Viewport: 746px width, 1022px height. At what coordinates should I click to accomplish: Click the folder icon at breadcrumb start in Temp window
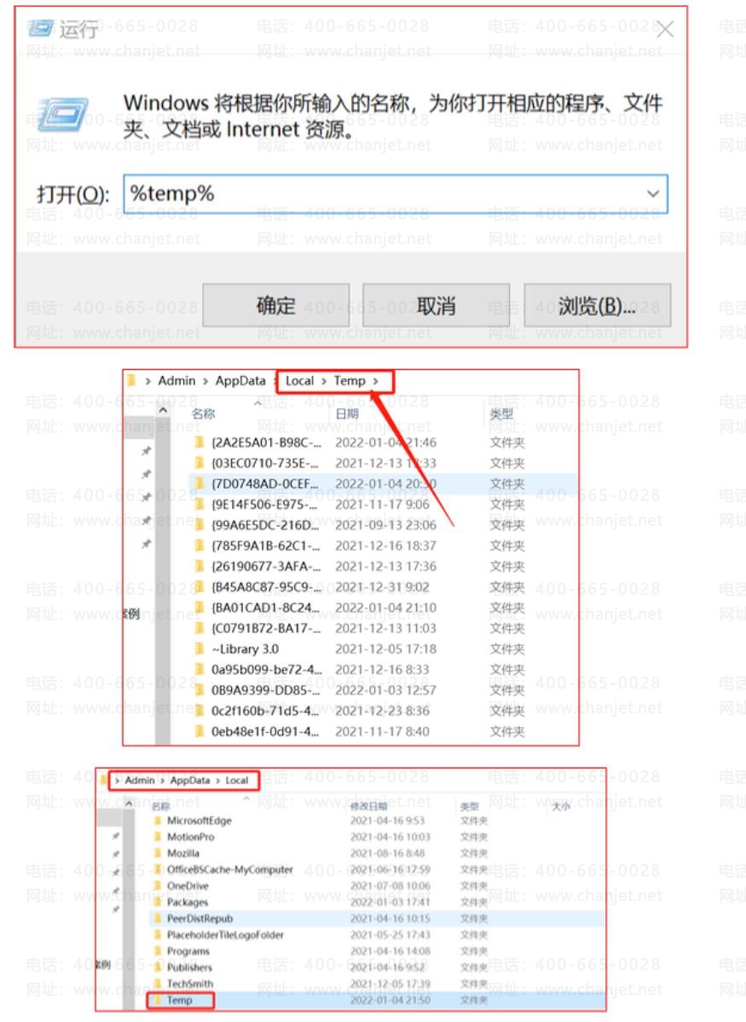pyautogui.click(x=131, y=380)
